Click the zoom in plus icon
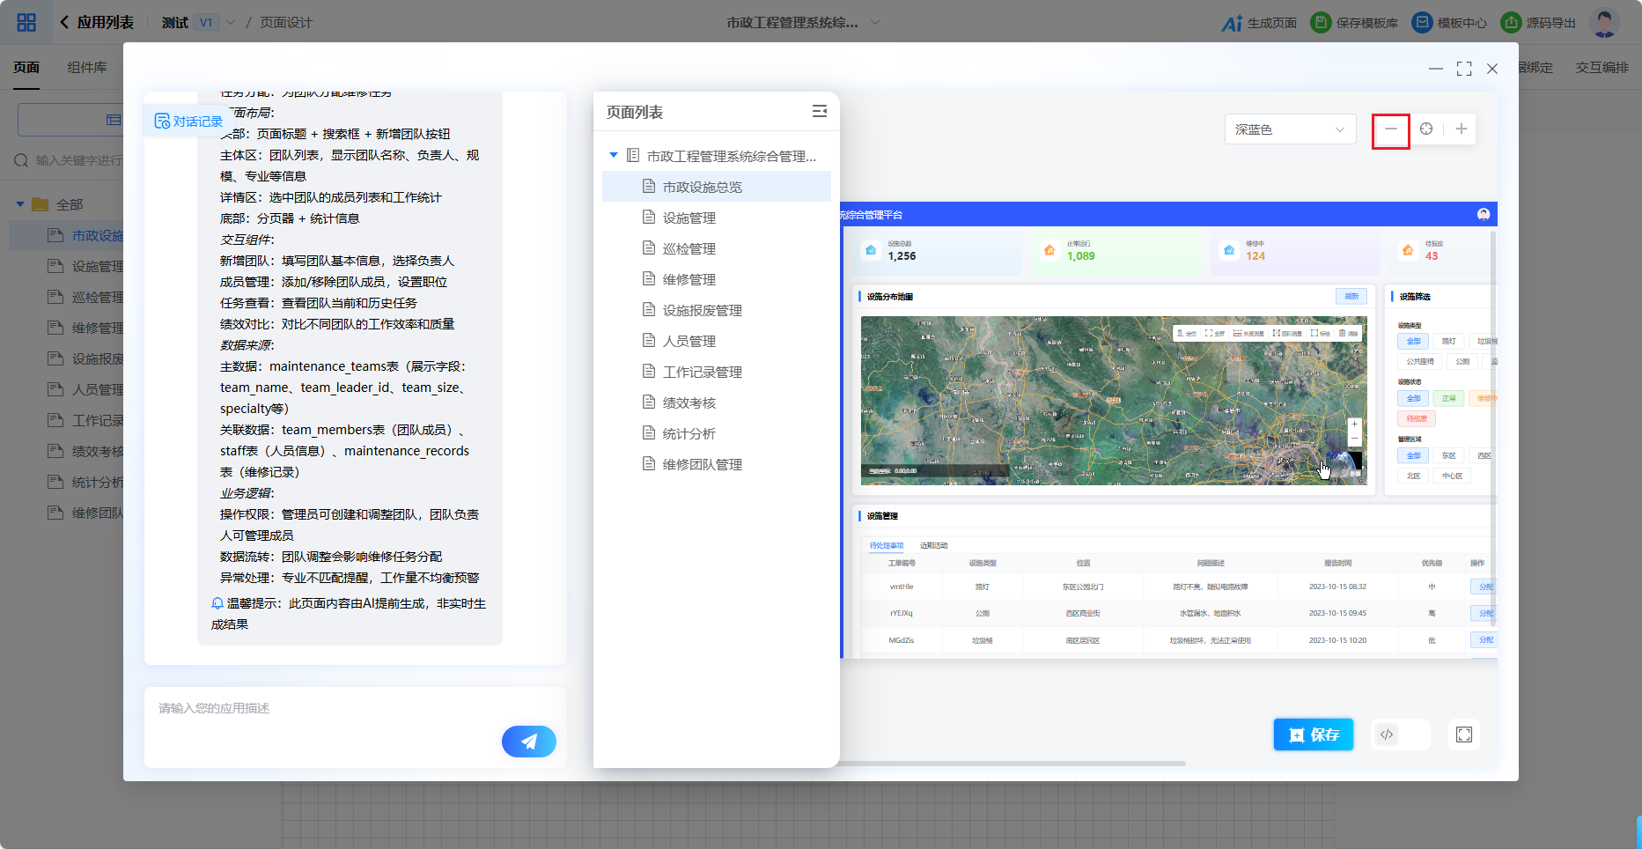The width and height of the screenshot is (1642, 849). pos(1461,129)
